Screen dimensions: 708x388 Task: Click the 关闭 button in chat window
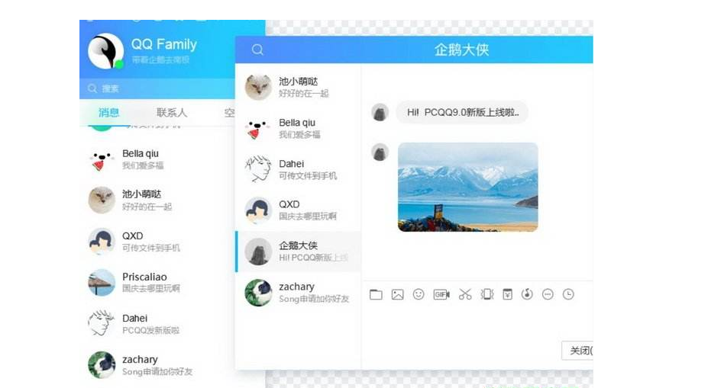coord(577,350)
